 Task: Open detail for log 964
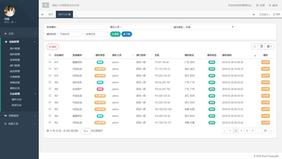[x=265, y=116]
